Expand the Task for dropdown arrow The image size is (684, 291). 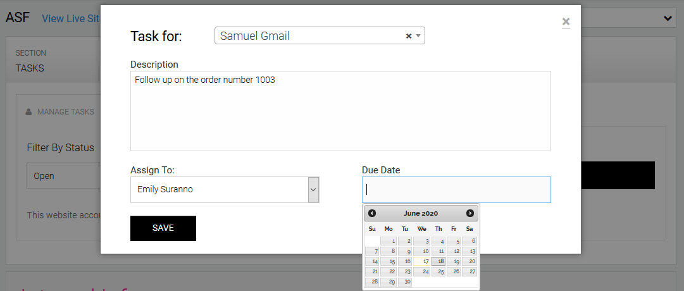coord(418,36)
